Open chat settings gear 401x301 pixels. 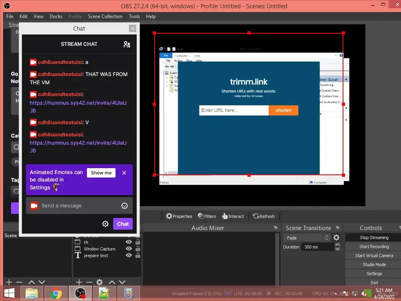(x=105, y=224)
